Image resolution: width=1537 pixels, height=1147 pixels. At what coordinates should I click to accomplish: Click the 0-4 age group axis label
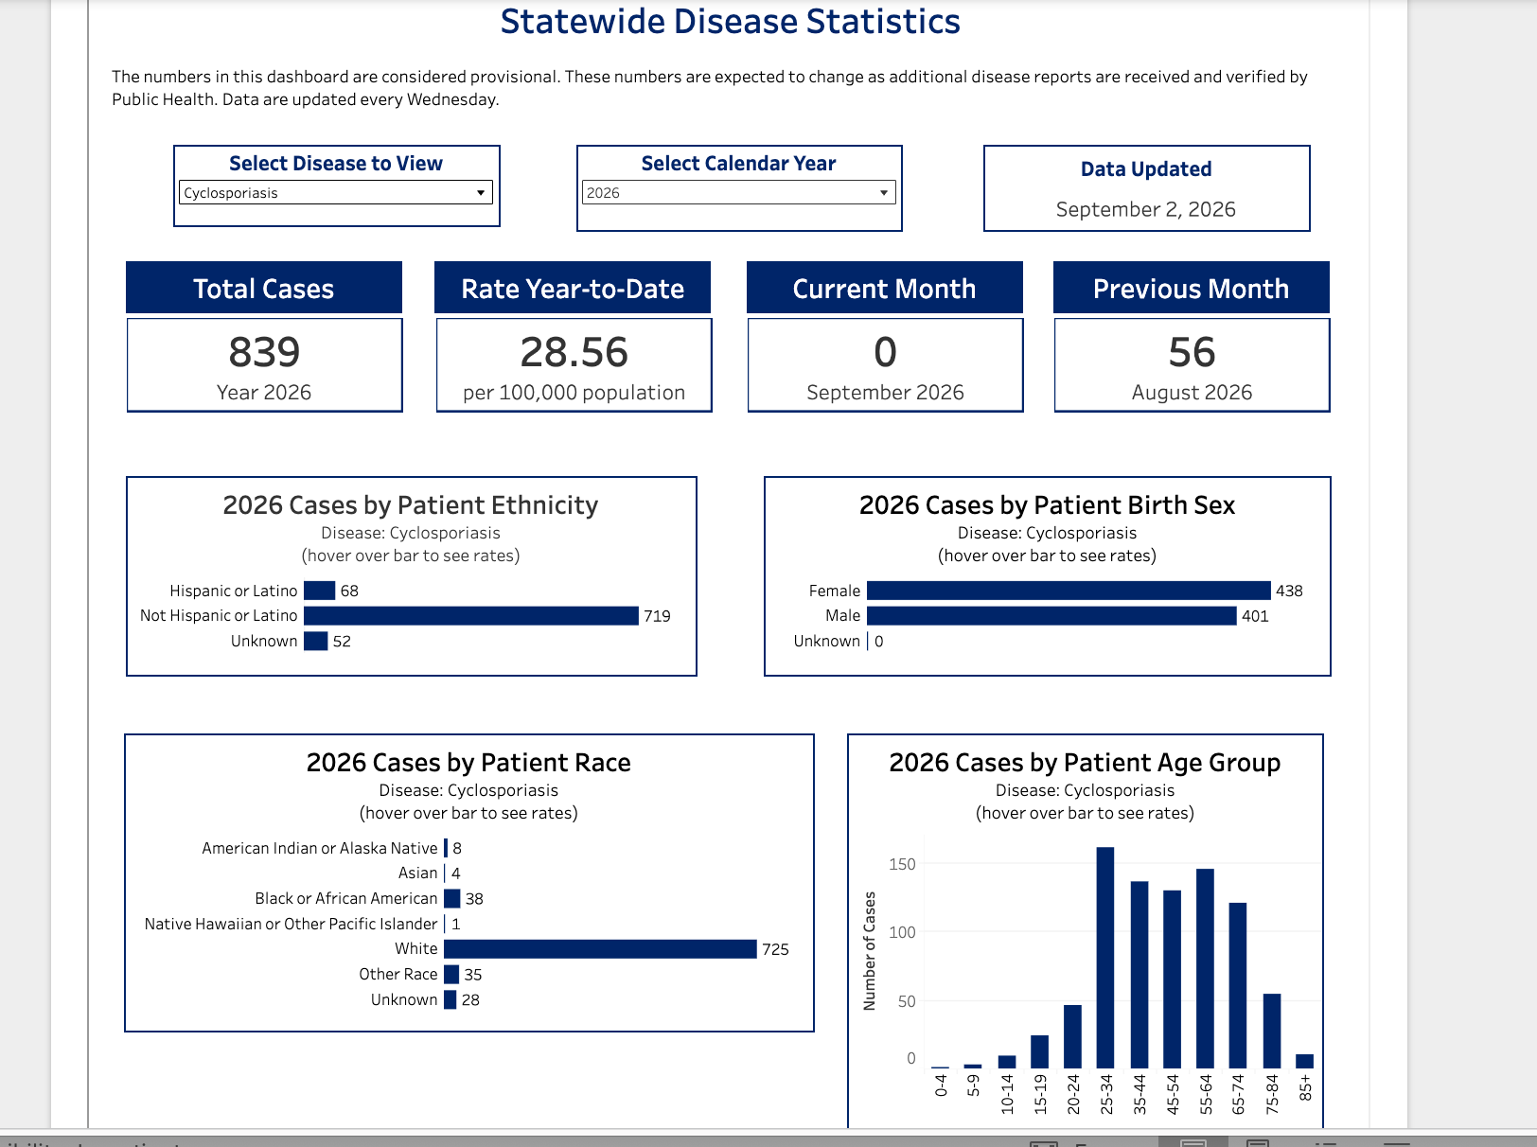pyautogui.click(x=941, y=1085)
